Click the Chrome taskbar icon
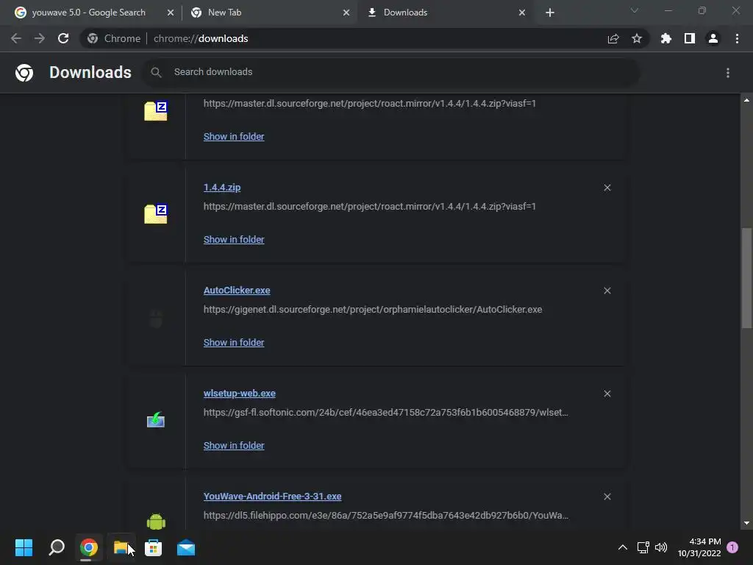753x565 pixels. coord(88,547)
